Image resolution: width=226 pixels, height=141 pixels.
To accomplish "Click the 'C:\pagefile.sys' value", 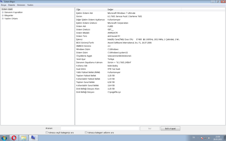I will coord(114,92).
